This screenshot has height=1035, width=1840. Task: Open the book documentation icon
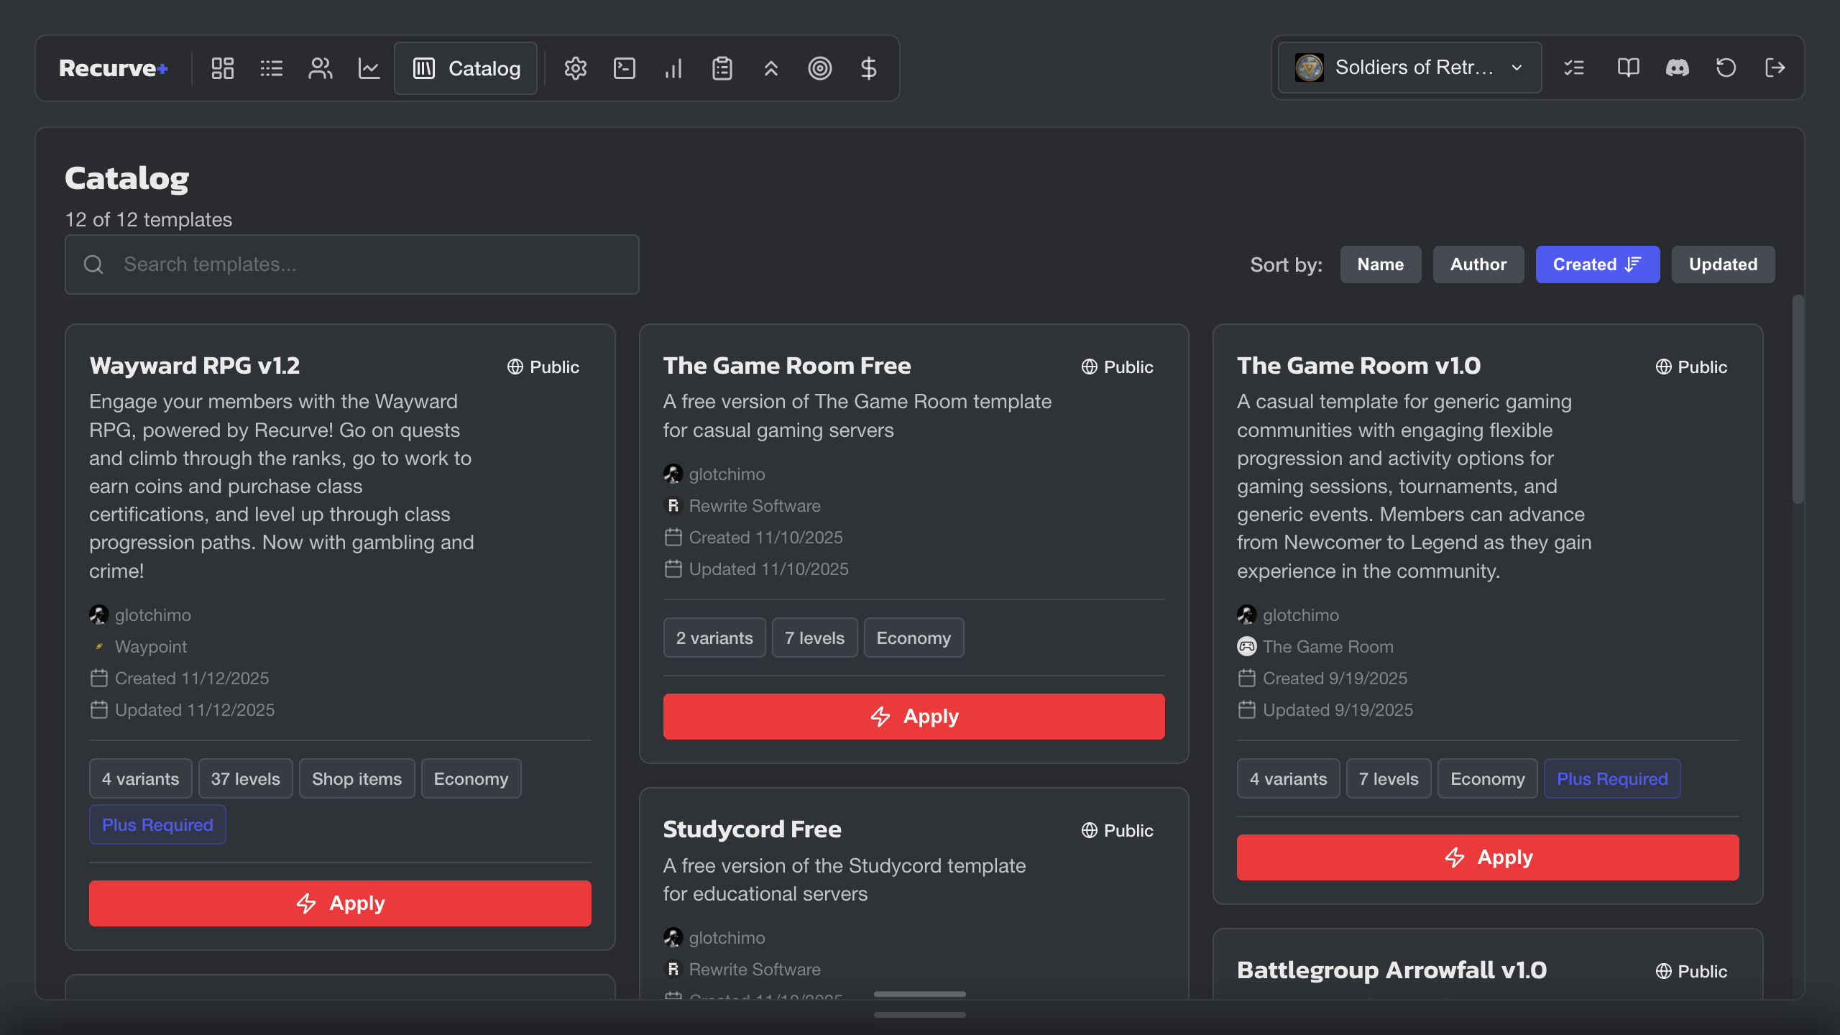pyautogui.click(x=1628, y=68)
